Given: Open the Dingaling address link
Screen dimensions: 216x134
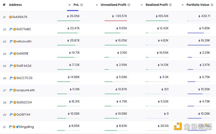Looking at the screenshot, I should [x=26, y=127].
